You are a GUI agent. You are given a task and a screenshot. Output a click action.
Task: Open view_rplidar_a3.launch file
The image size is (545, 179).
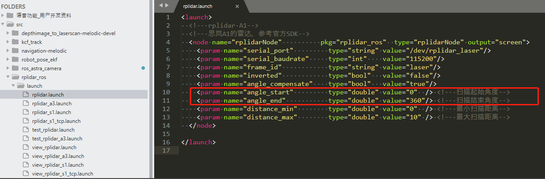pyautogui.click(x=58, y=156)
